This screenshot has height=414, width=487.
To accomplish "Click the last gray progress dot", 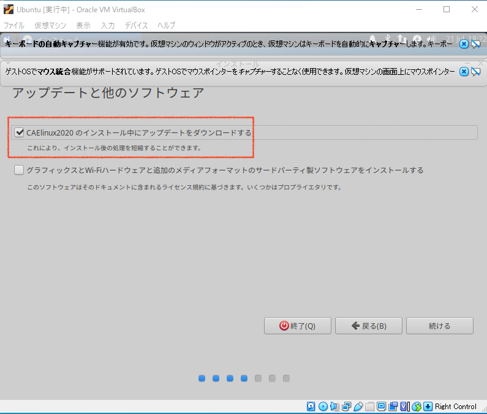I will [x=286, y=378].
